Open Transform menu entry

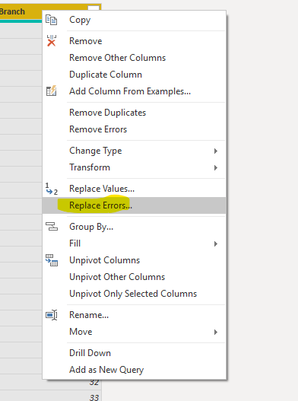135,167
